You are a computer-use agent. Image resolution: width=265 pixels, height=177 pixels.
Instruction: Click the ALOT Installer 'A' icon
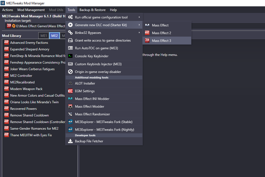tap(70, 83)
